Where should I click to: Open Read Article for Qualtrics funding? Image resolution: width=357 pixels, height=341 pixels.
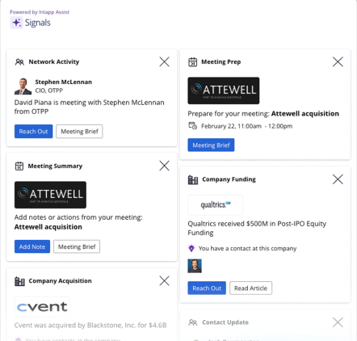[x=250, y=288]
